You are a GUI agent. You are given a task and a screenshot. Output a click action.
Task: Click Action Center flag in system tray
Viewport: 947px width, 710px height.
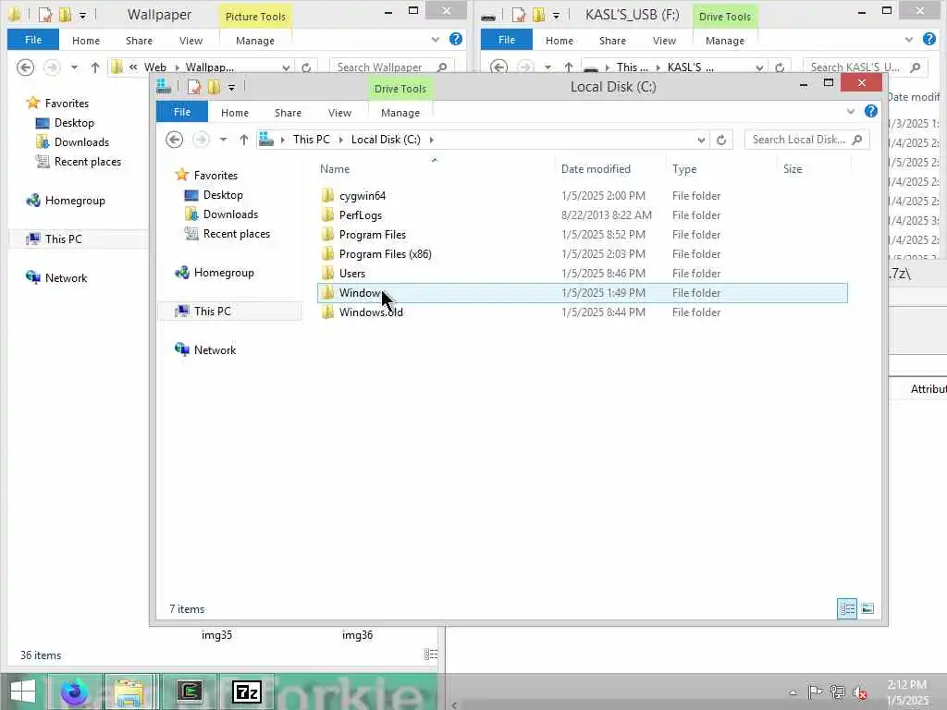pos(815,692)
